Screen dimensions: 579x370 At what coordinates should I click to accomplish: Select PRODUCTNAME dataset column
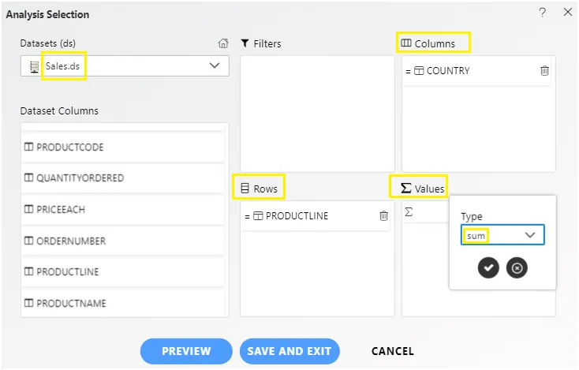[x=122, y=303]
